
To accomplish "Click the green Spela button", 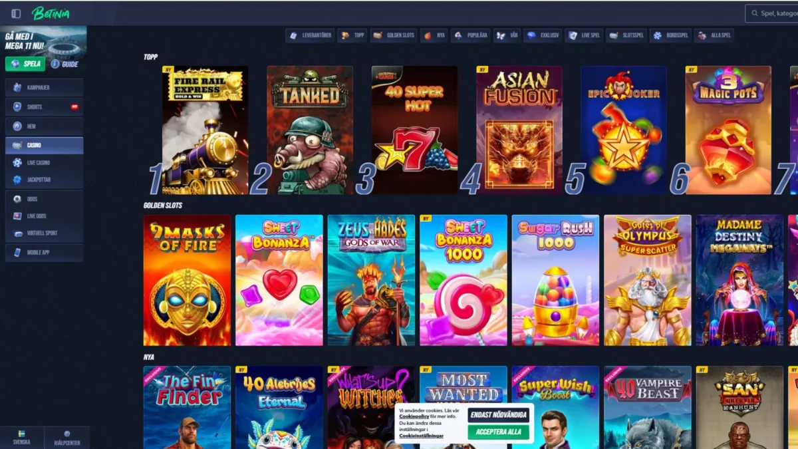I will (x=25, y=64).
